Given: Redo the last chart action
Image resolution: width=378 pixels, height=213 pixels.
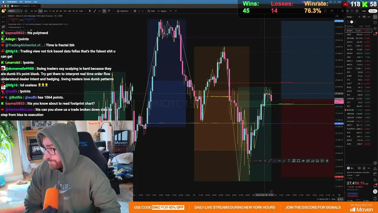Looking at the screenshot, I should pos(176,11).
